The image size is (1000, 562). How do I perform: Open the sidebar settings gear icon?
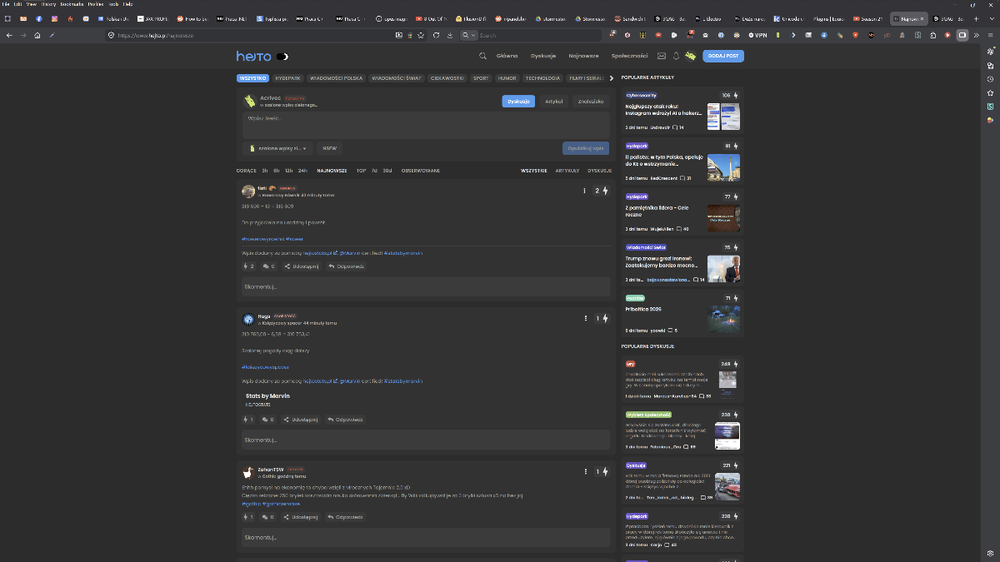(x=990, y=553)
